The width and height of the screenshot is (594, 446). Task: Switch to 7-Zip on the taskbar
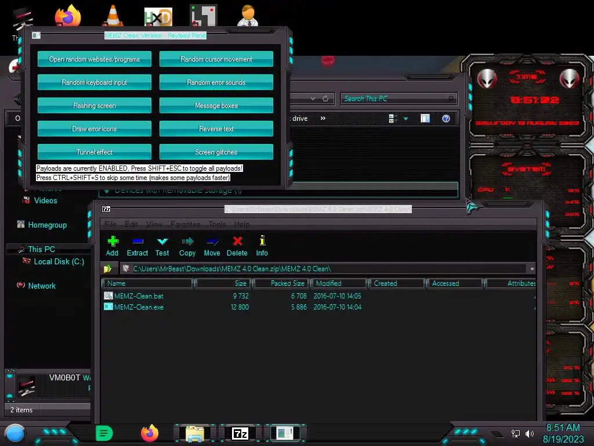pyautogui.click(x=240, y=433)
